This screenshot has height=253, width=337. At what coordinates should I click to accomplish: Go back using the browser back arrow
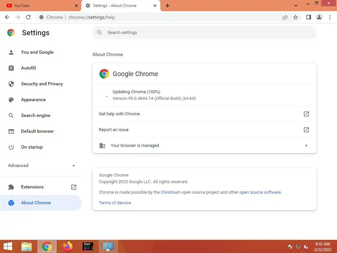(x=7, y=17)
